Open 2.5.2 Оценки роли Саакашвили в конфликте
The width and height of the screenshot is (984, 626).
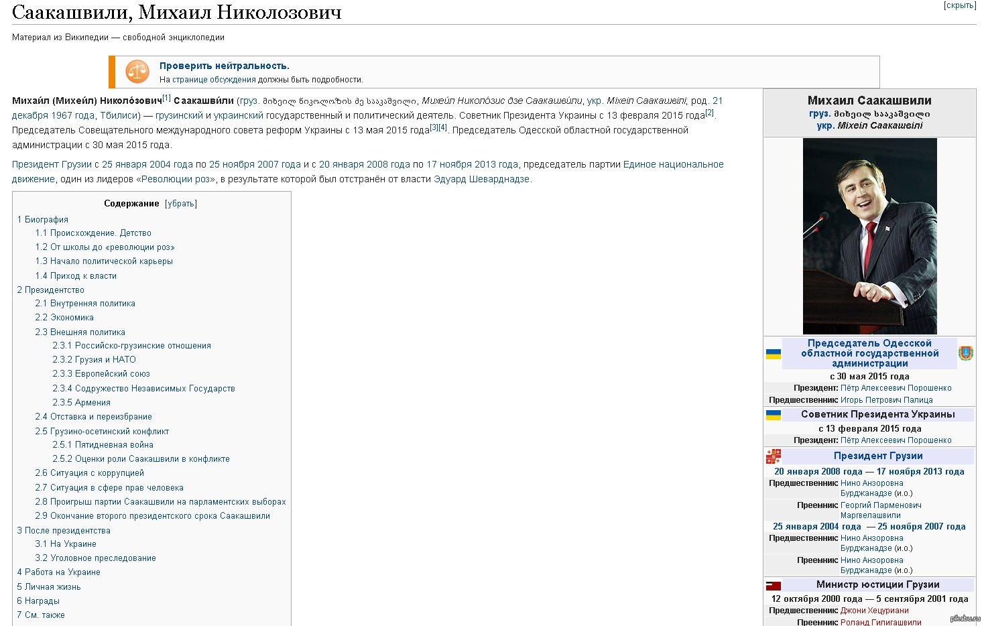tap(141, 459)
